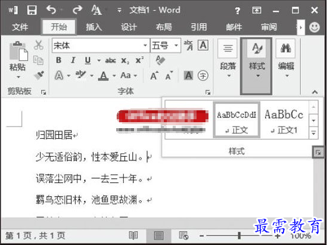Select the 正文 style thumbnail
The width and height of the screenshot is (327, 245).
[236, 120]
